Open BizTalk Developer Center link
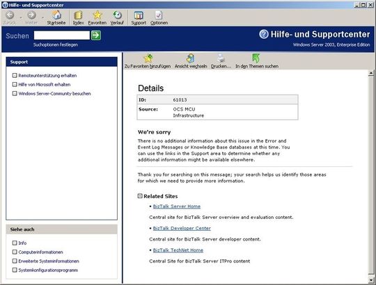The height and width of the screenshot is (285, 376). 182,229
